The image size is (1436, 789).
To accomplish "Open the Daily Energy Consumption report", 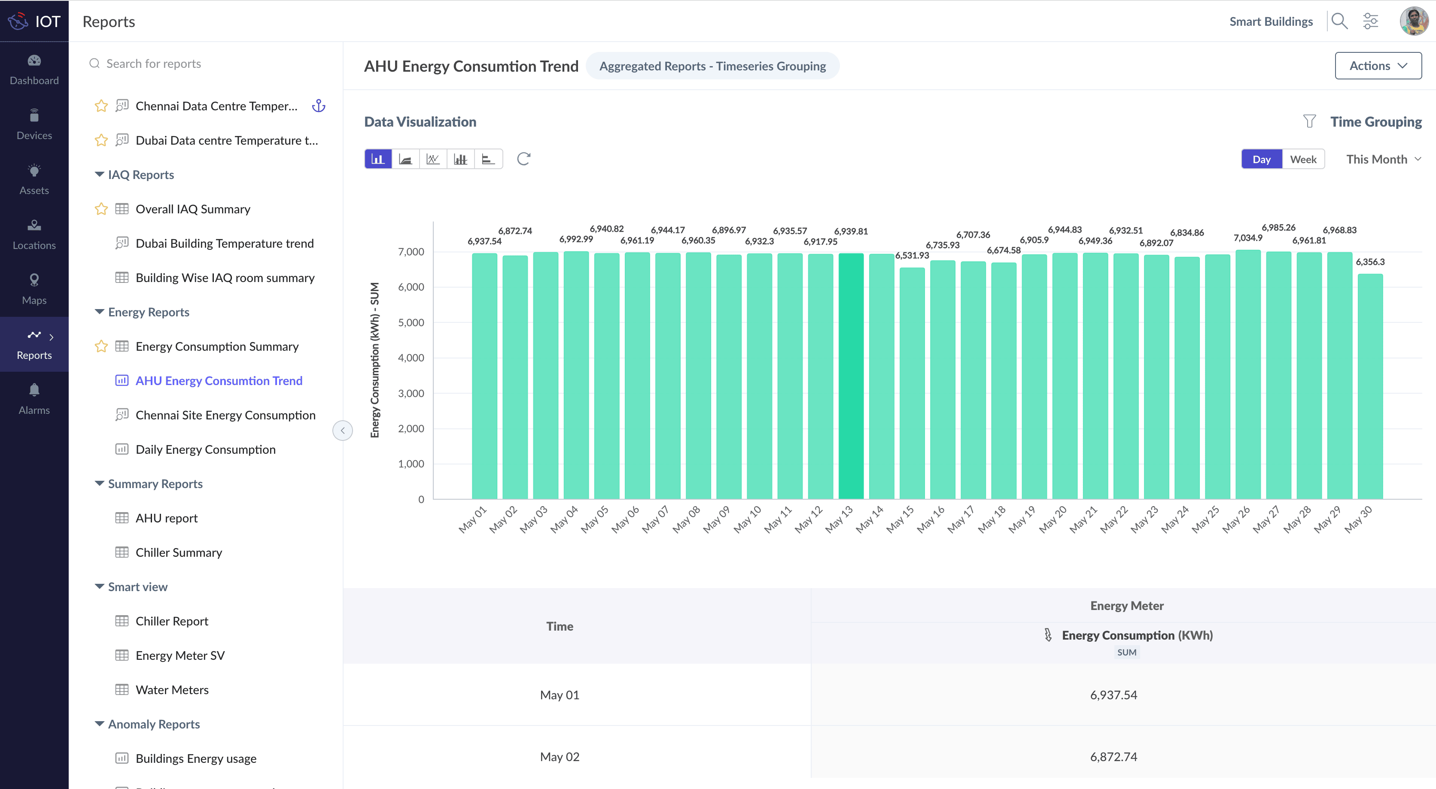I will tap(205, 450).
